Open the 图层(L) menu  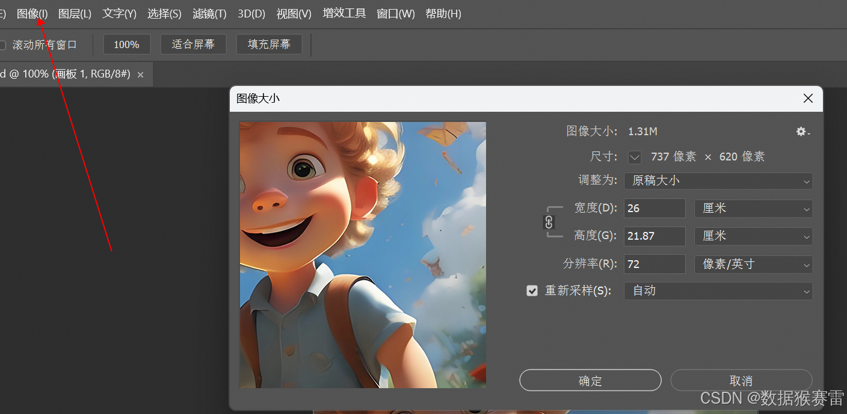75,13
